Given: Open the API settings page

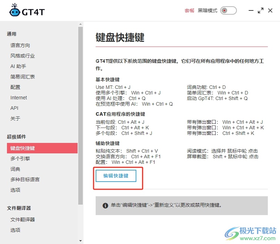Looking at the screenshot, I should tap(14, 108).
